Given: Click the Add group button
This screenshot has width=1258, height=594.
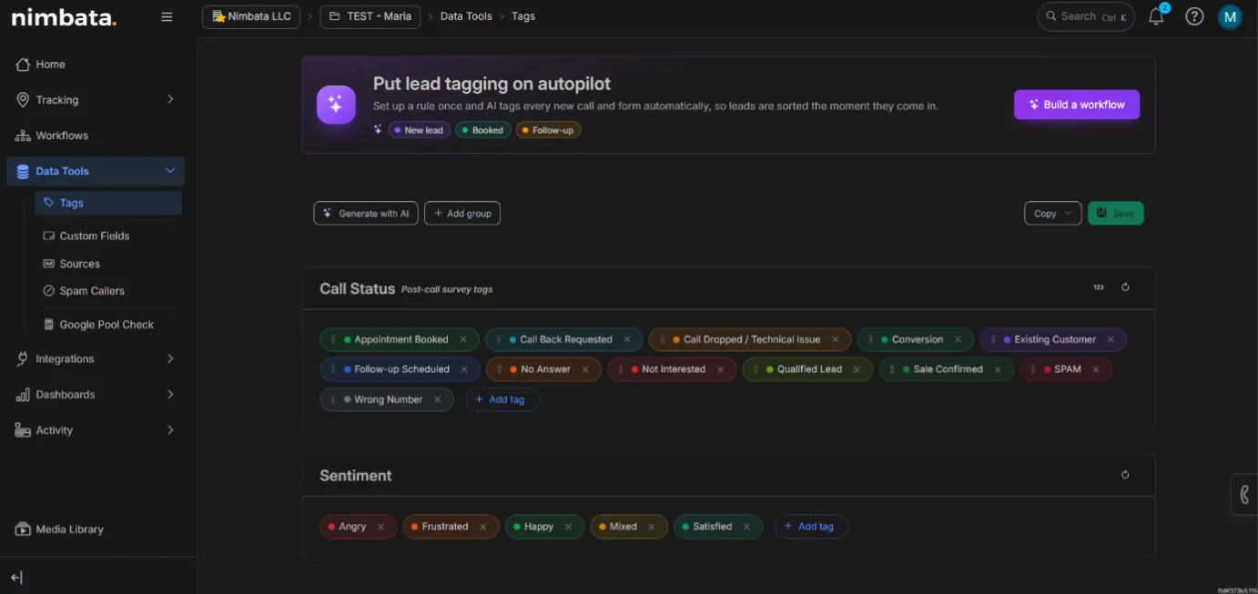Looking at the screenshot, I should [x=462, y=213].
